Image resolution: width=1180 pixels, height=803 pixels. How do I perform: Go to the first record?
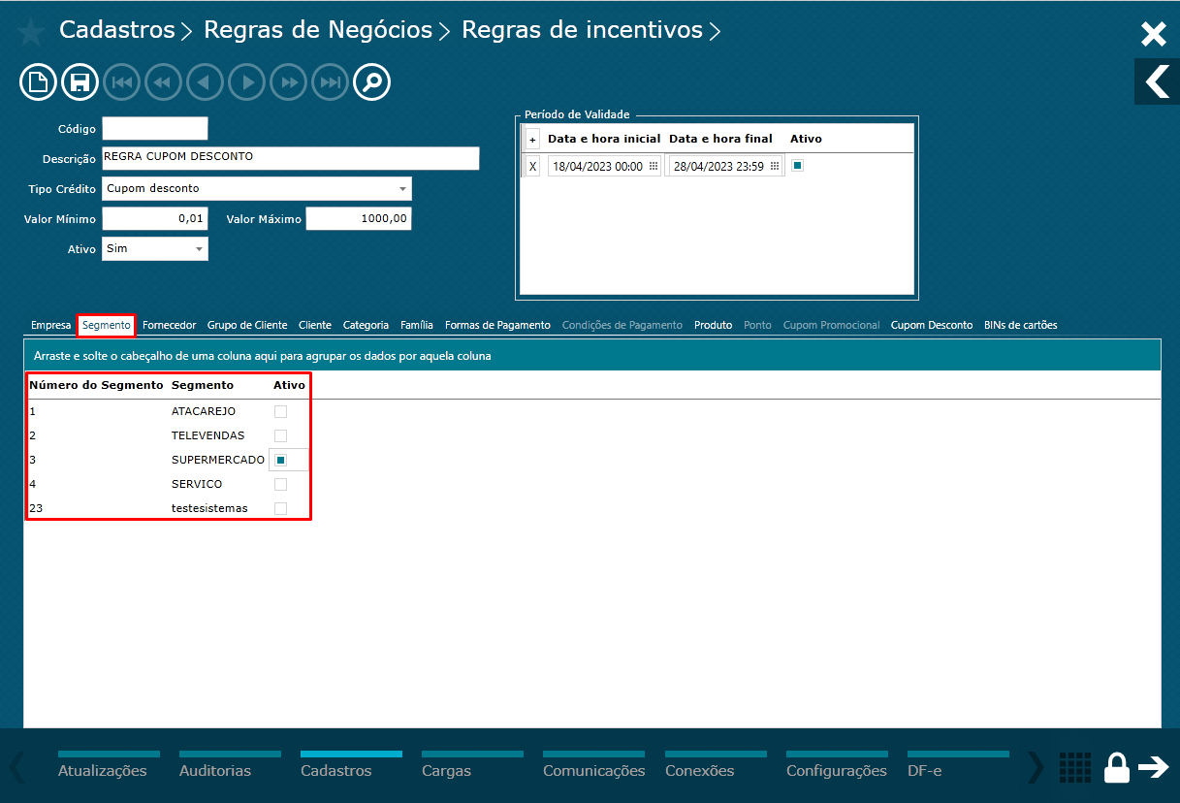(x=121, y=82)
